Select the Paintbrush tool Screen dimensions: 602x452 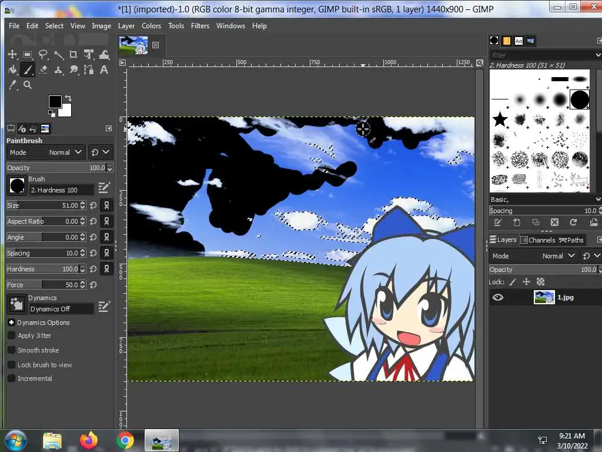click(x=27, y=69)
